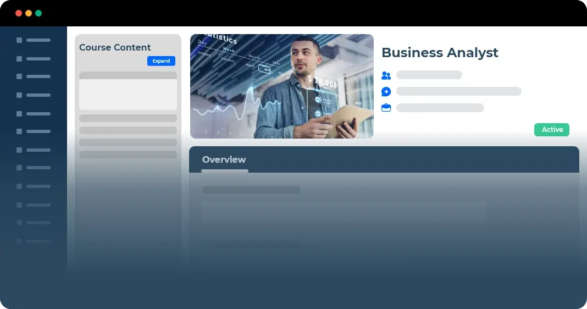This screenshot has height=309, width=587.
Task: Click the blue briefcase icon
Action: [x=386, y=108]
